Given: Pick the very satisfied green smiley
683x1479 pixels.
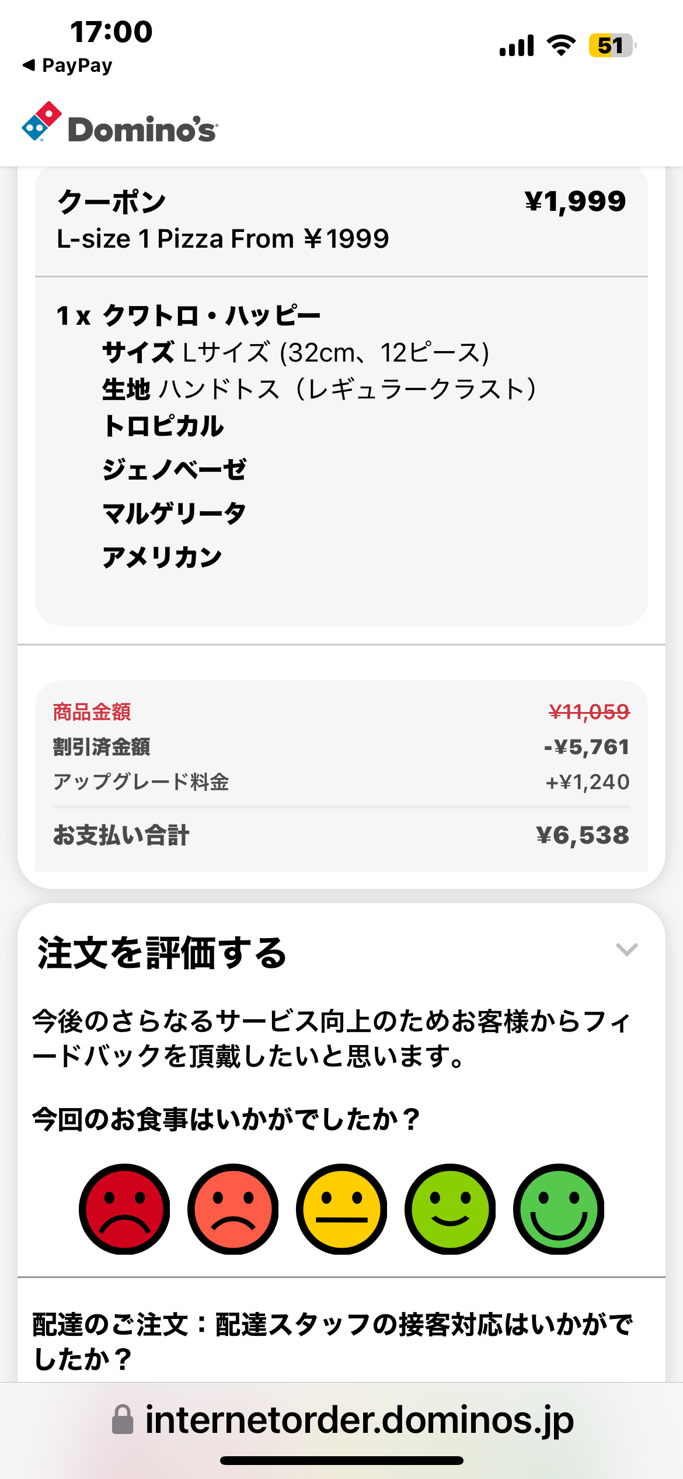Looking at the screenshot, I should tap(559, 1209).
